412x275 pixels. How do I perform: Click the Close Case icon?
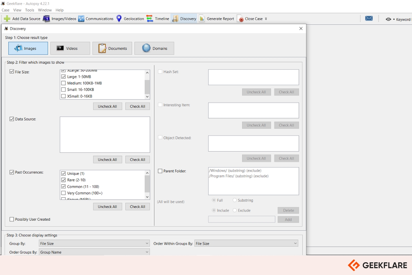tap(240, 19)
